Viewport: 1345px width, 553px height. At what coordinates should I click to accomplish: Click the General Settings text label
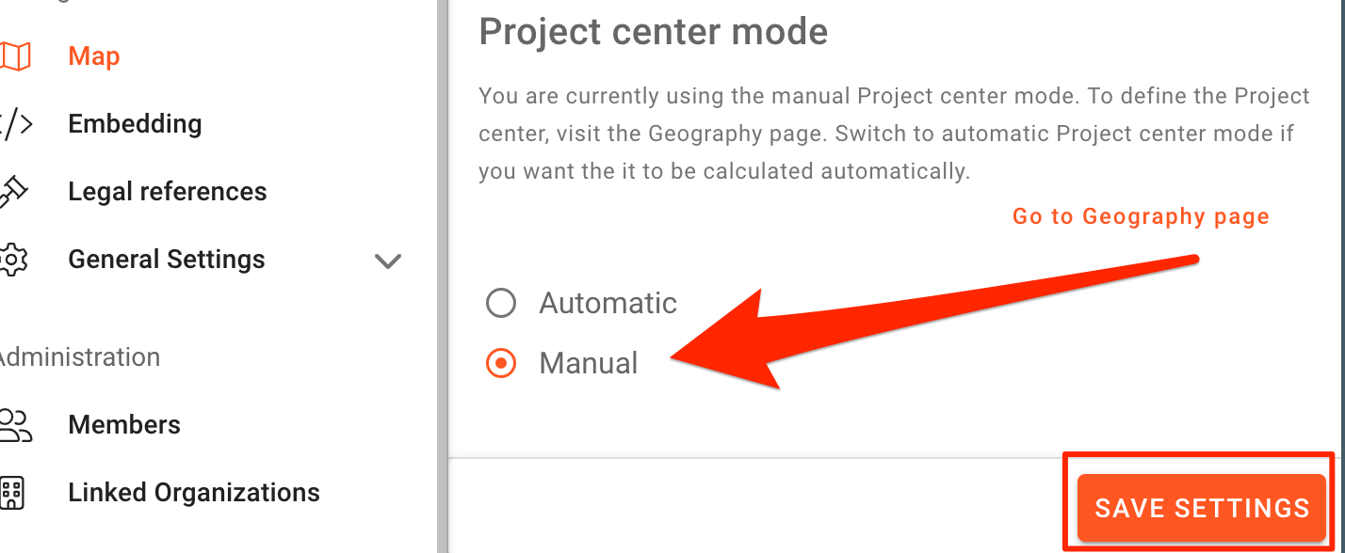point(167,260)
